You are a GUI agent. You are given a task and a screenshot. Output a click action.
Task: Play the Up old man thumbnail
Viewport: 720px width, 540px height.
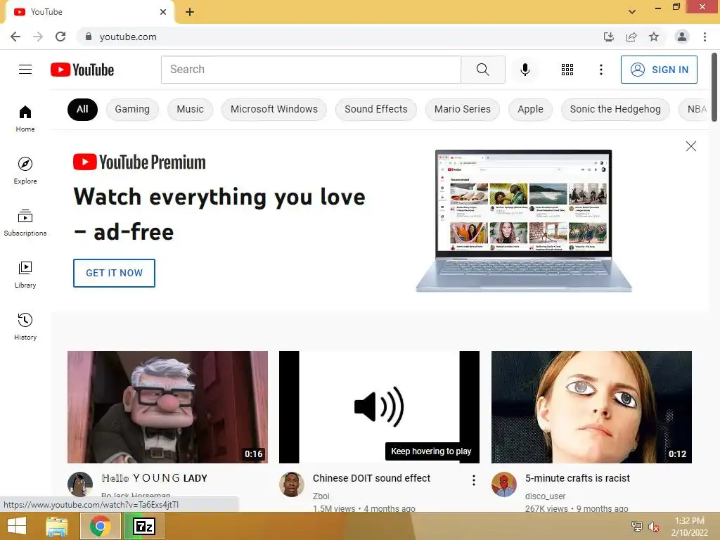coord(167,407)
